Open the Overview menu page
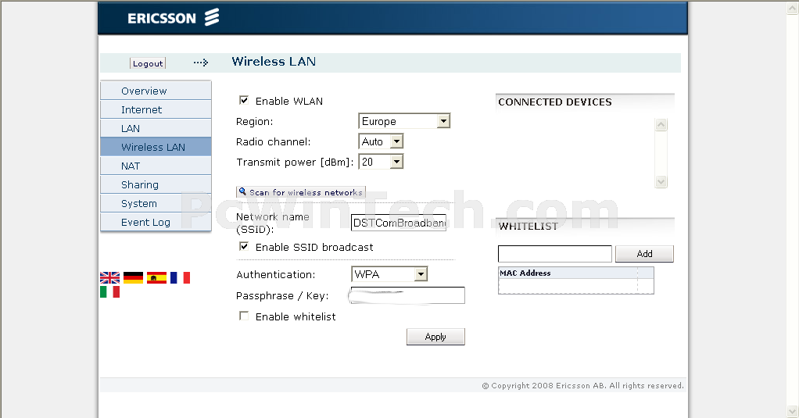799x418 pixels. (156, 91)
